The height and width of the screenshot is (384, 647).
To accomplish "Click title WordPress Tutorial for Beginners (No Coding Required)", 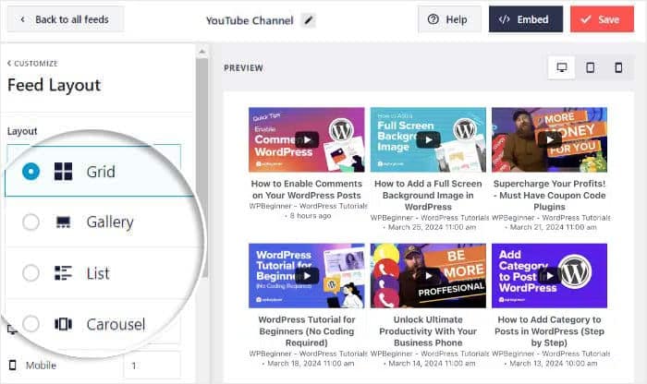I will 307,331.
